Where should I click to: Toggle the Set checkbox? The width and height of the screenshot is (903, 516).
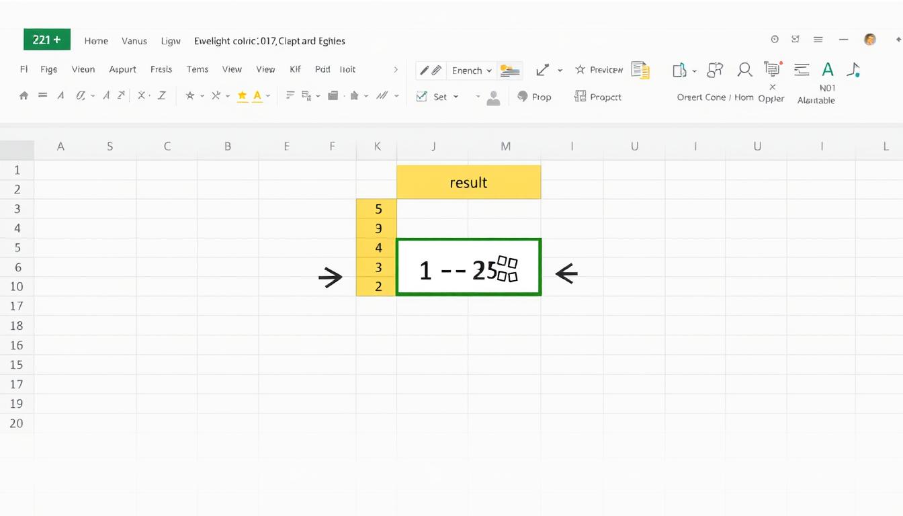pyautogui.click(x=422, y=97)
